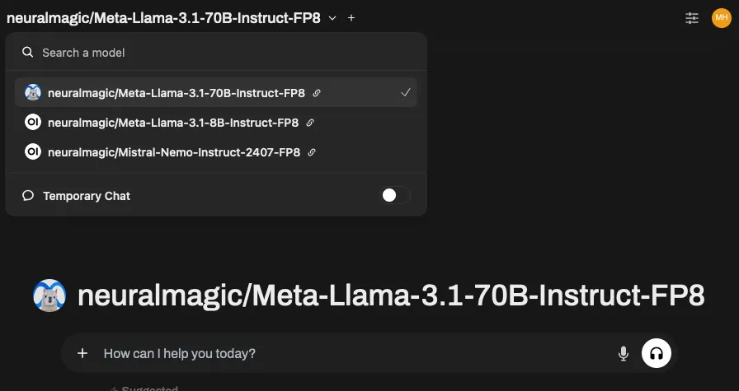Focus the Search a model field
The image size is (739, 391).
click(x=223, y=53)
